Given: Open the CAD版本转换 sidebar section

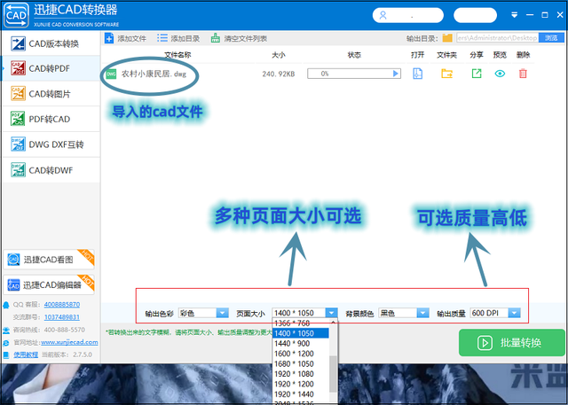Looking at the screenshot, I should coord(51,43).
